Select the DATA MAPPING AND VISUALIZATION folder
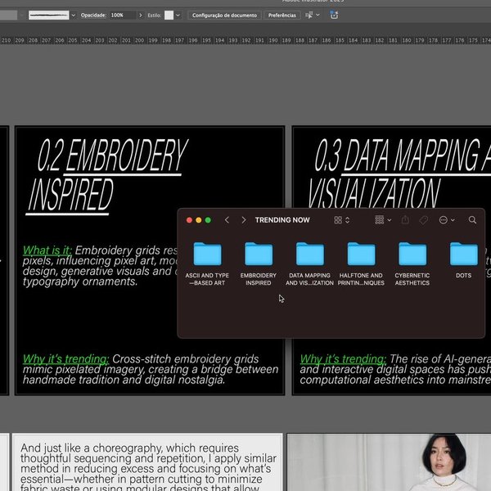The image size is (491, 491). 309,255
